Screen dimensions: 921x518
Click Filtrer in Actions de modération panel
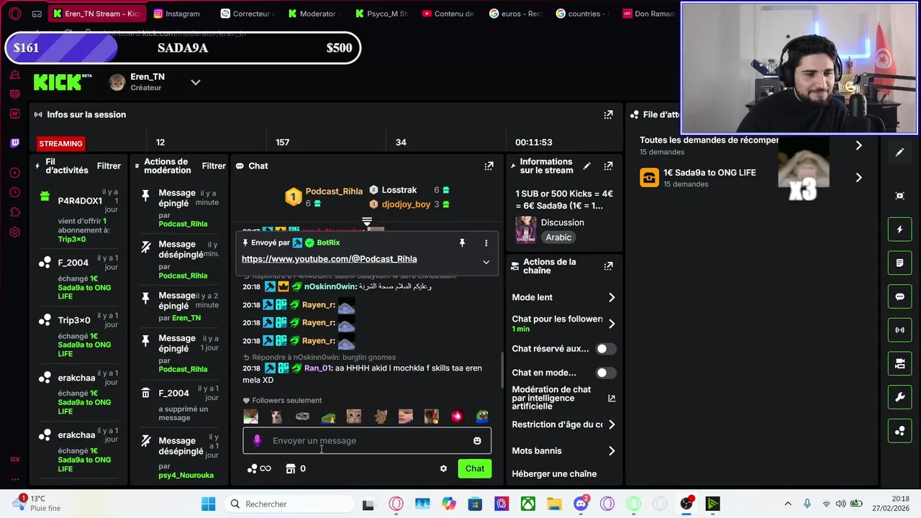(214, 166)
